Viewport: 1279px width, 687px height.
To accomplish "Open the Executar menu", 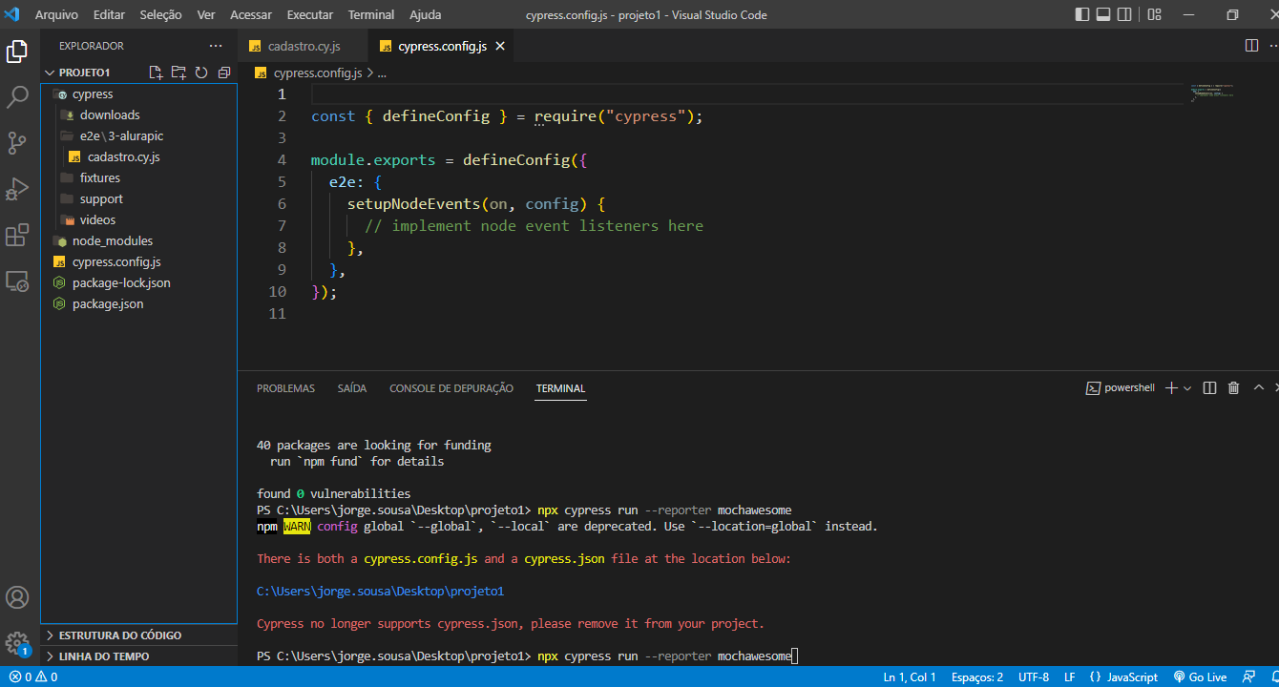I will (310, 14).
